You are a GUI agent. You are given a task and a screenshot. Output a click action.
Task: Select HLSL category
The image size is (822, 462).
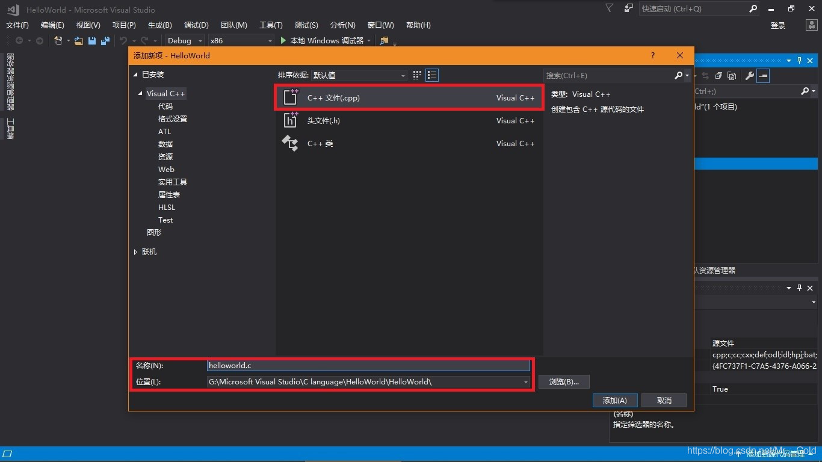coord(167,207)
